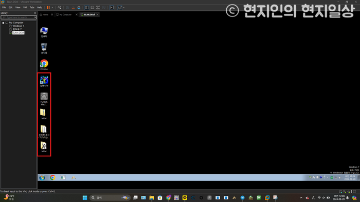Open the power options dropdown beside pause button
Image resolution: width=360 pixels, height=202 pixels.
[x=52, y=8]
